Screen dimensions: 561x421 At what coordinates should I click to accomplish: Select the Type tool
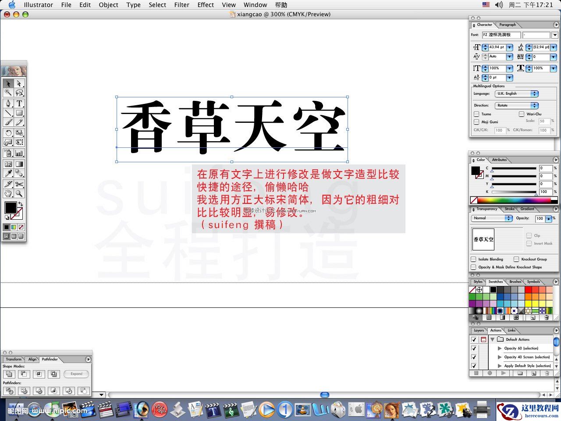[19, 103]
